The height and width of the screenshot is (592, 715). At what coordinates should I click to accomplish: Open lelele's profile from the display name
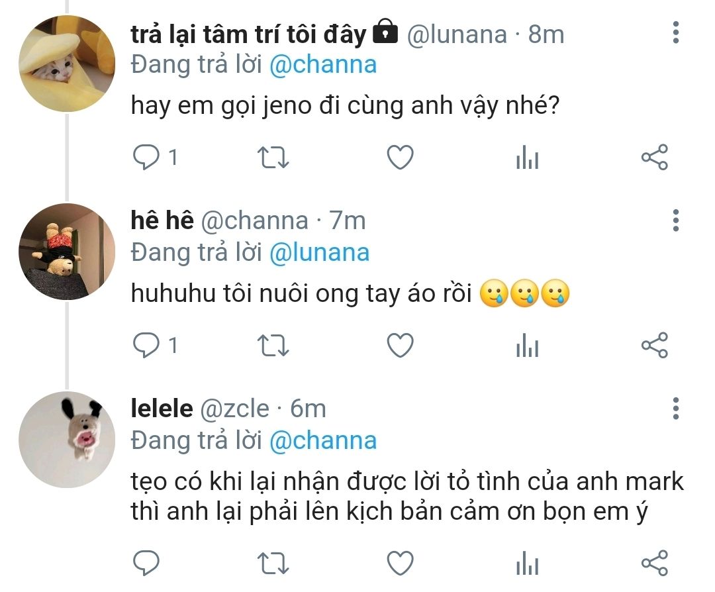tap(162, 409)
